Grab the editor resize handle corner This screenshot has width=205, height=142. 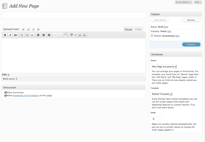[144, 79]
